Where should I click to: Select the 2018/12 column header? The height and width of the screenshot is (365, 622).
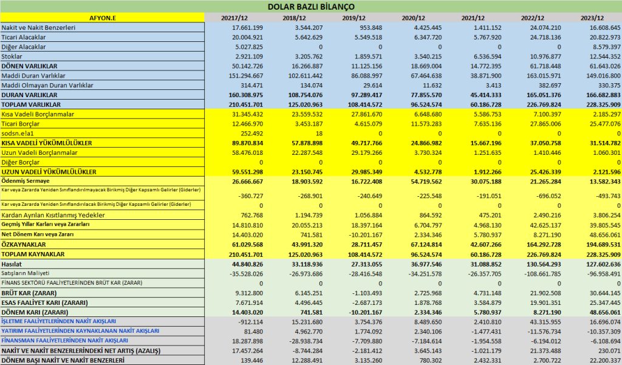point(294,18)
